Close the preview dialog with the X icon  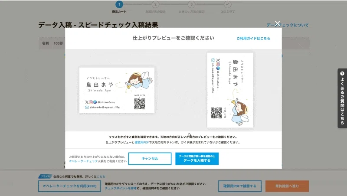277,23
